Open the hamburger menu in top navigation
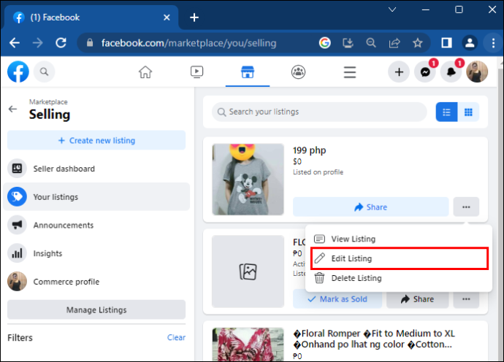Screen dimensions: 504x362 click(350, 72)
